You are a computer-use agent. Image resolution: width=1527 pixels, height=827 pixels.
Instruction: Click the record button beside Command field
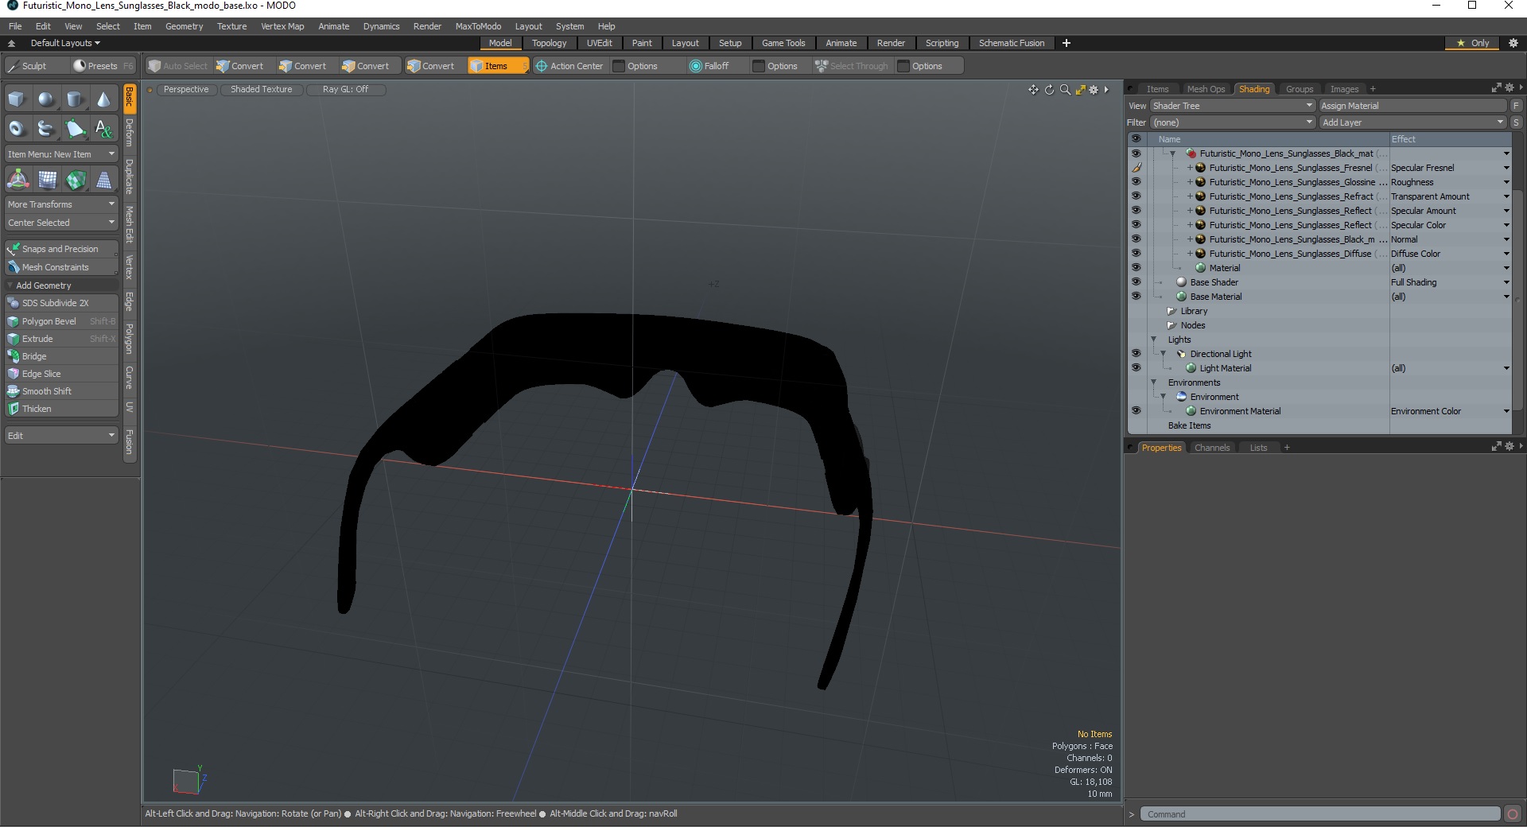pyautogui.click(x=1513, y=813)
